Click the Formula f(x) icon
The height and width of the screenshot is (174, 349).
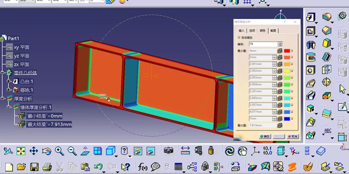[142, 166]
